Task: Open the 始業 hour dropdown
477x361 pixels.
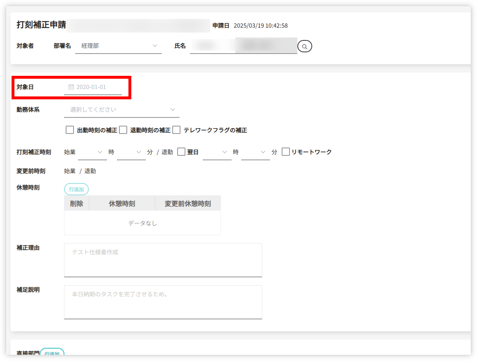Action: coord(93,152)
